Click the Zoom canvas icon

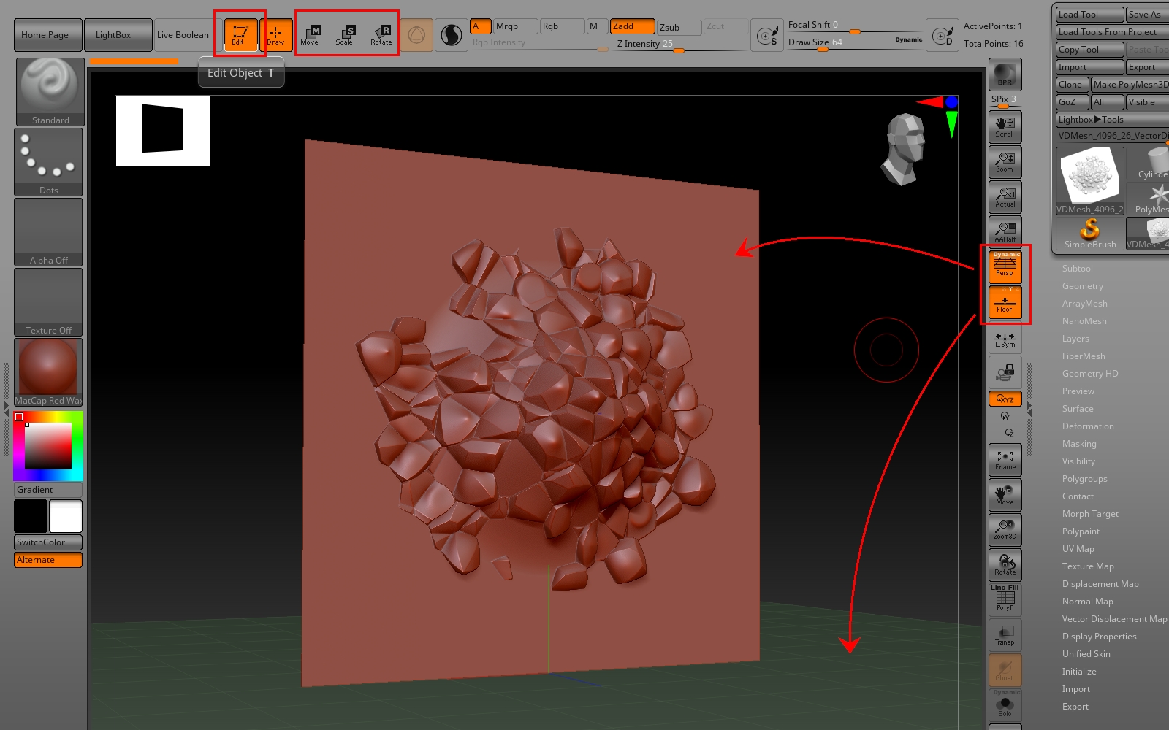click(x=1005, y=162)
